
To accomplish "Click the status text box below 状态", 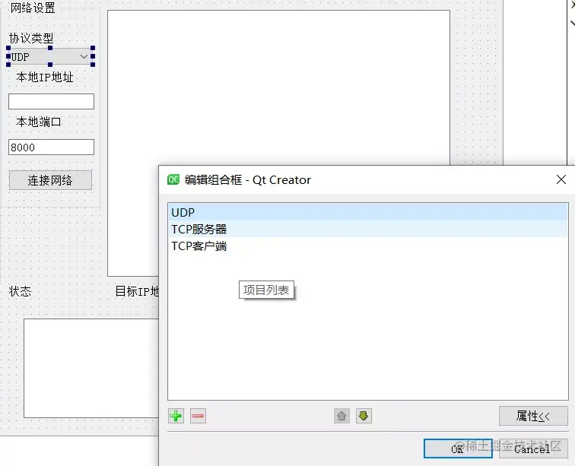I will click(92, 368).
